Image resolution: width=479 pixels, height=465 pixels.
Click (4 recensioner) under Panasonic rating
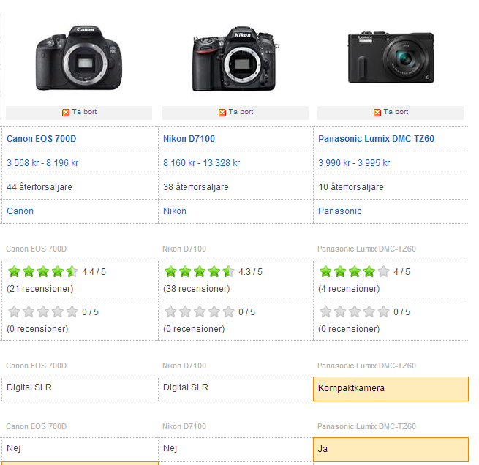pyautogui.click(x=349, y=289)
